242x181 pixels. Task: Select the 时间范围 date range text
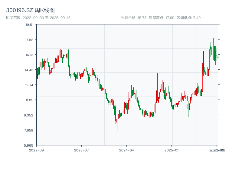click(38, 18)
